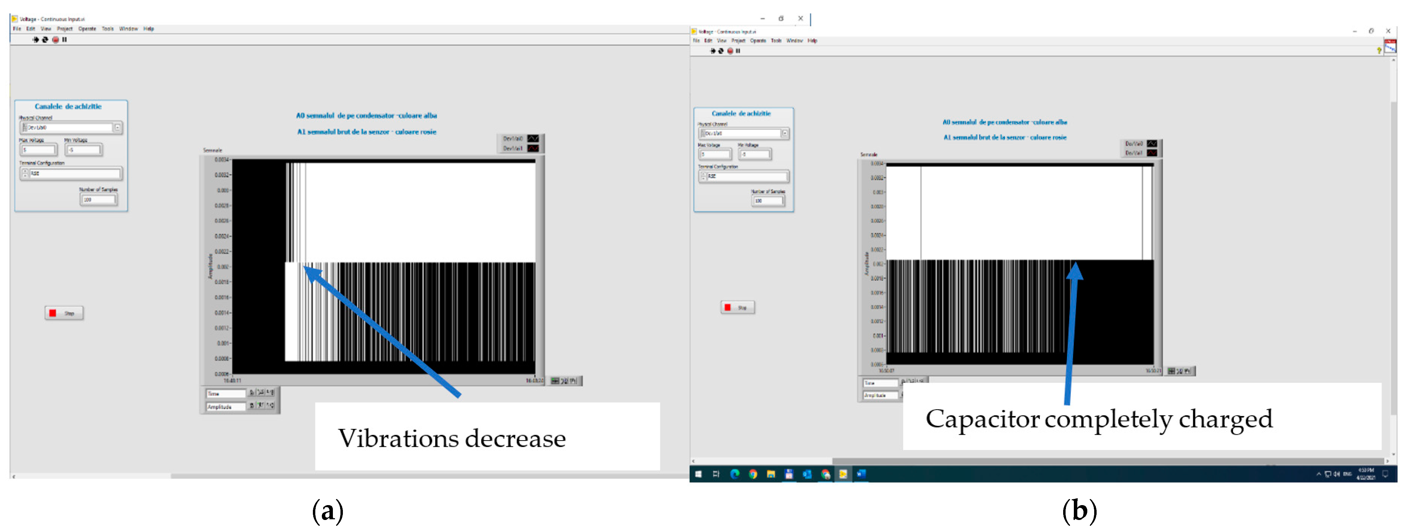Open Physical Channel dropdown in right panel
1405x531 pixels.
point(784,133)
